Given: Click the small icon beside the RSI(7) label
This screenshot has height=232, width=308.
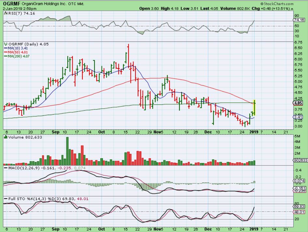Looking at the screenshot, I should [5, 13].
